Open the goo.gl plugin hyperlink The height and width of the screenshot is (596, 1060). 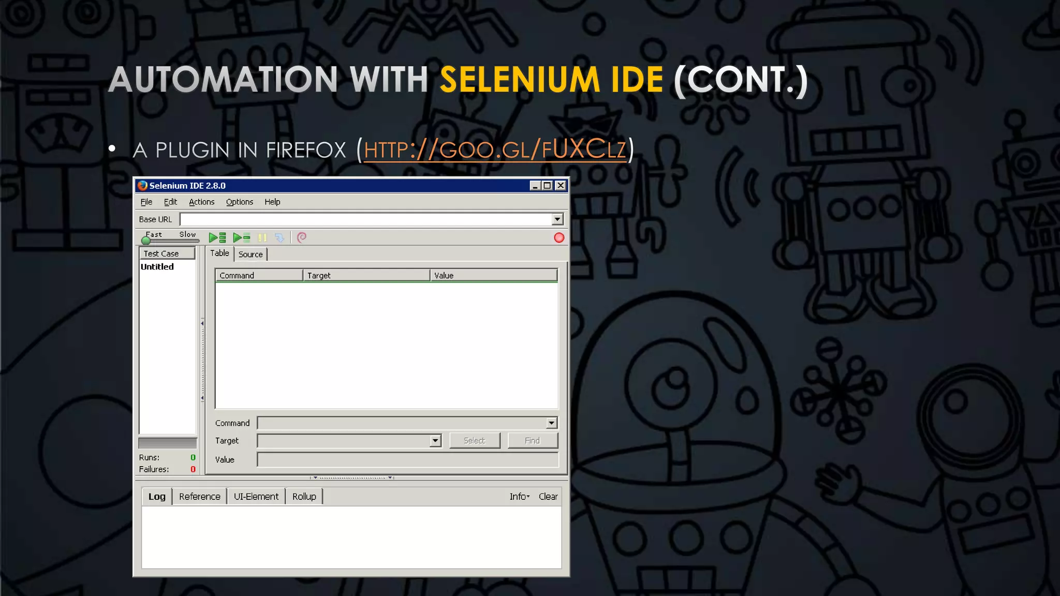pos(495,150)
